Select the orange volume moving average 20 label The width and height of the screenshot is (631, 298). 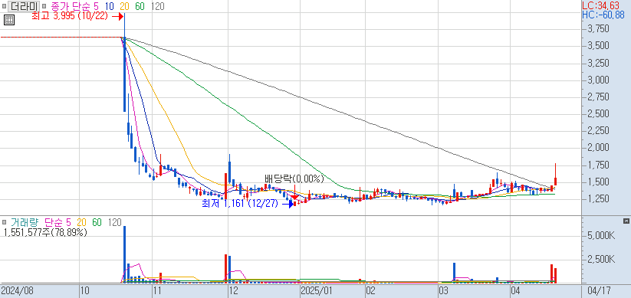click(82, 222)
